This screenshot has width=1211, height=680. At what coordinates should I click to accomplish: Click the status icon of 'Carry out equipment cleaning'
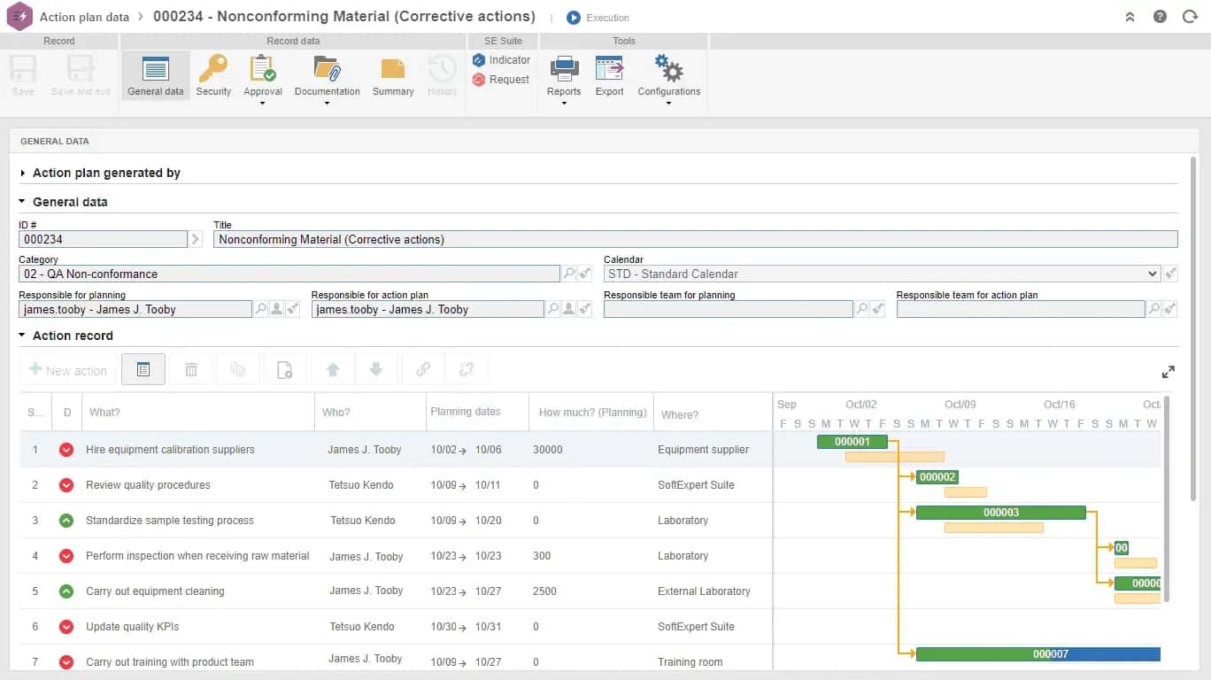pos(66,591)
